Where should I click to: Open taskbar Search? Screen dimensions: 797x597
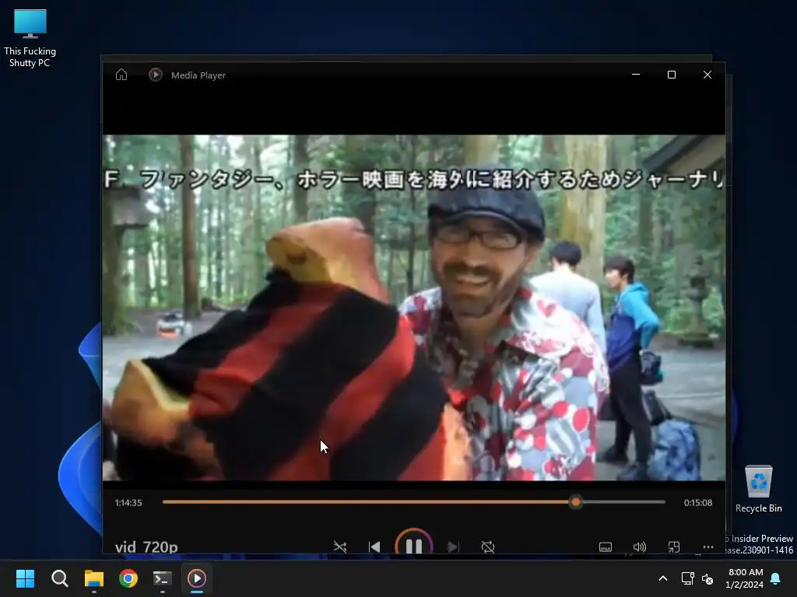coord(59,578)
